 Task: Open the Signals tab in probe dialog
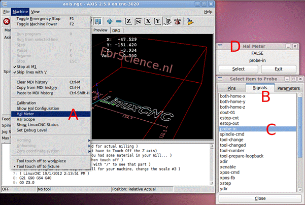260,88
